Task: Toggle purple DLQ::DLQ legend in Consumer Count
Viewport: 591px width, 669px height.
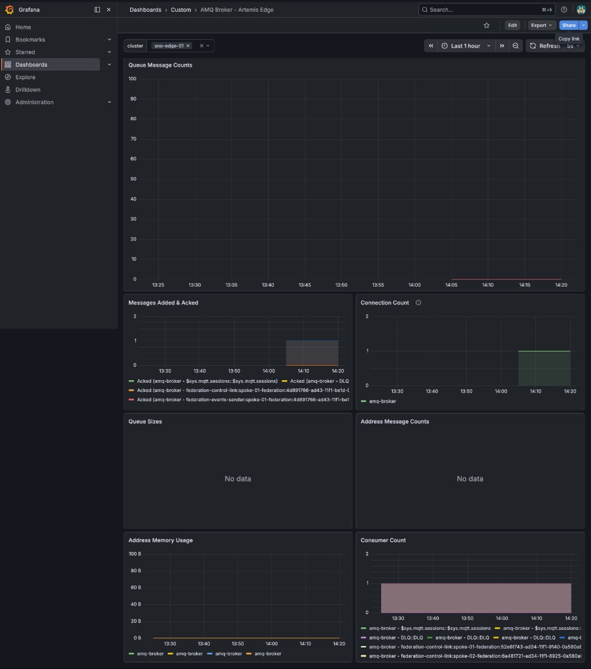Action: [x=396, y=638]
